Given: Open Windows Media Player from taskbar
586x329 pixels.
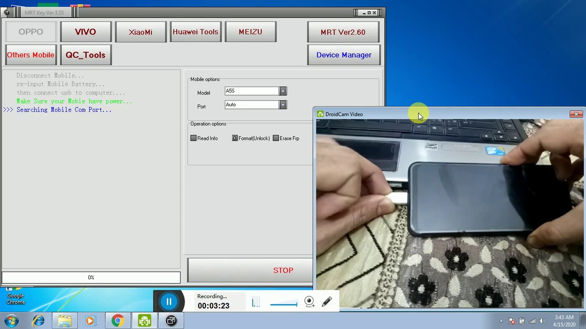Looking at the screenshot, I should [90, 321].
